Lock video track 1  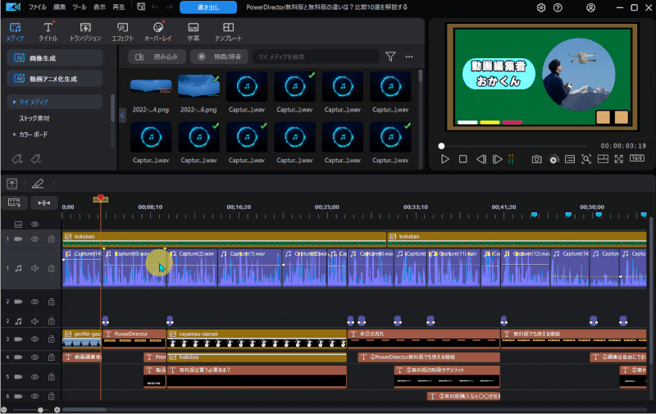pyautogui.click(x=51, y=239)
